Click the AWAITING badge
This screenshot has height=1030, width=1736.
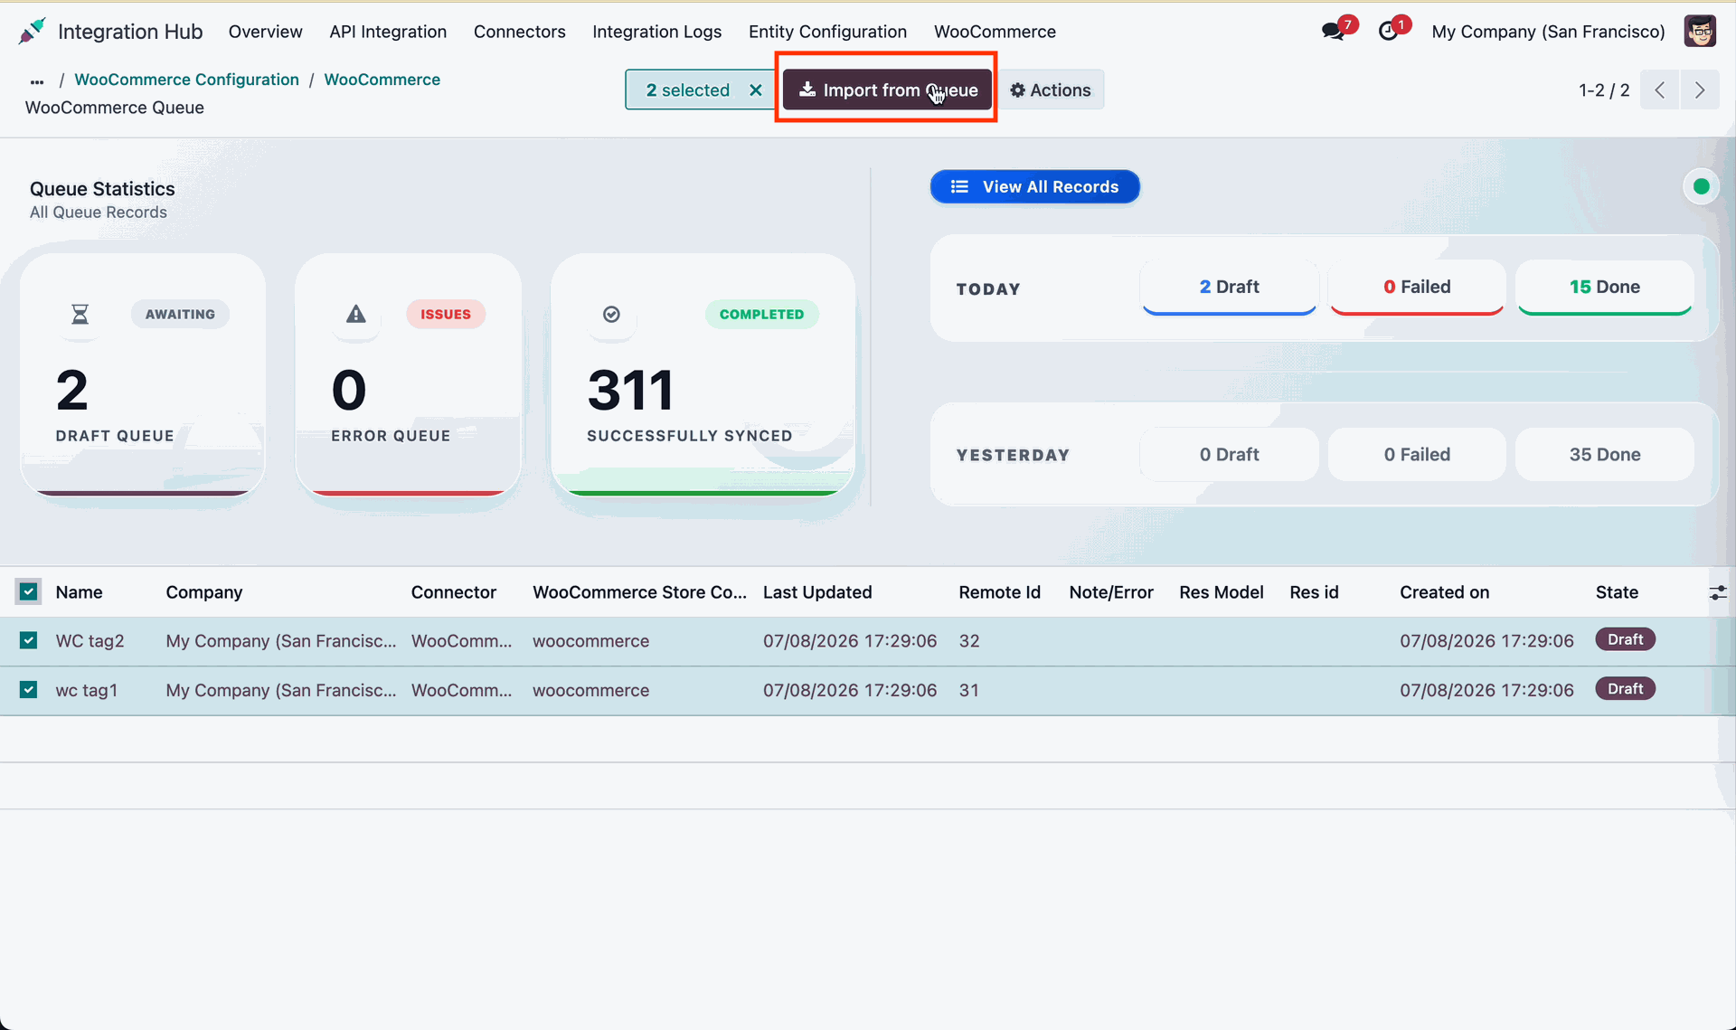click(x=180, y=314)
